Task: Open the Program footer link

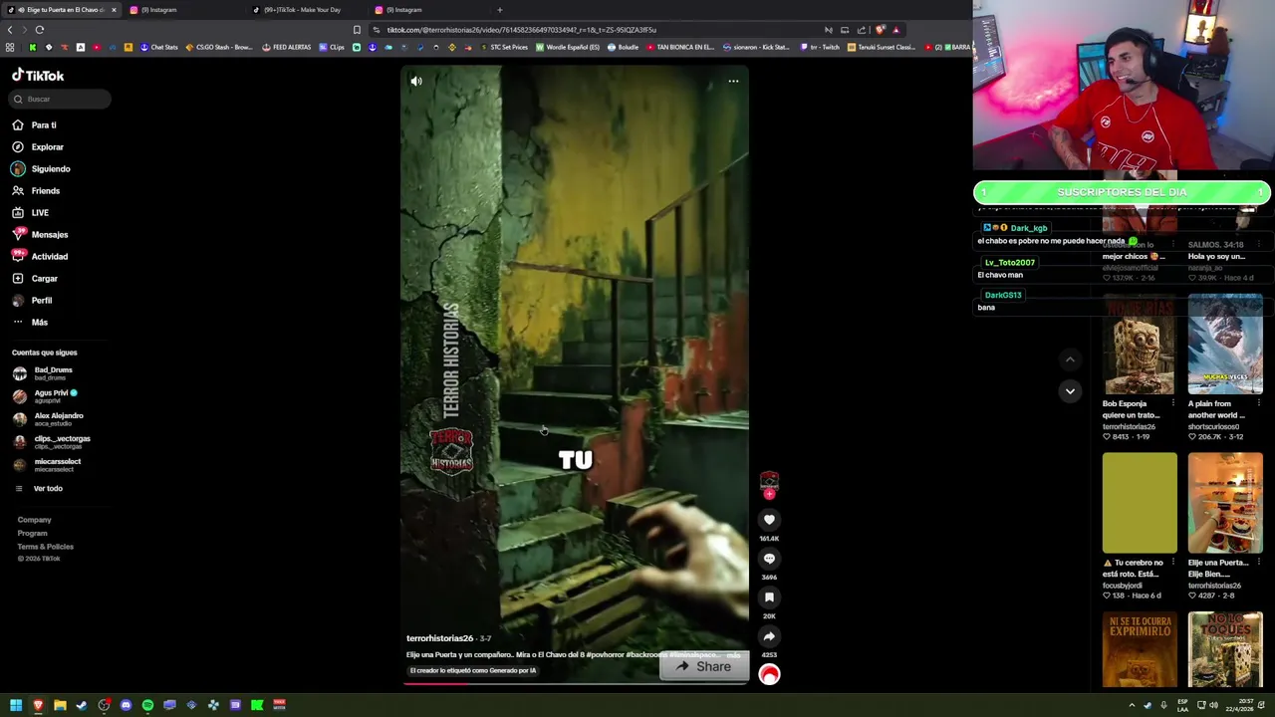Action: coord(32,534)
